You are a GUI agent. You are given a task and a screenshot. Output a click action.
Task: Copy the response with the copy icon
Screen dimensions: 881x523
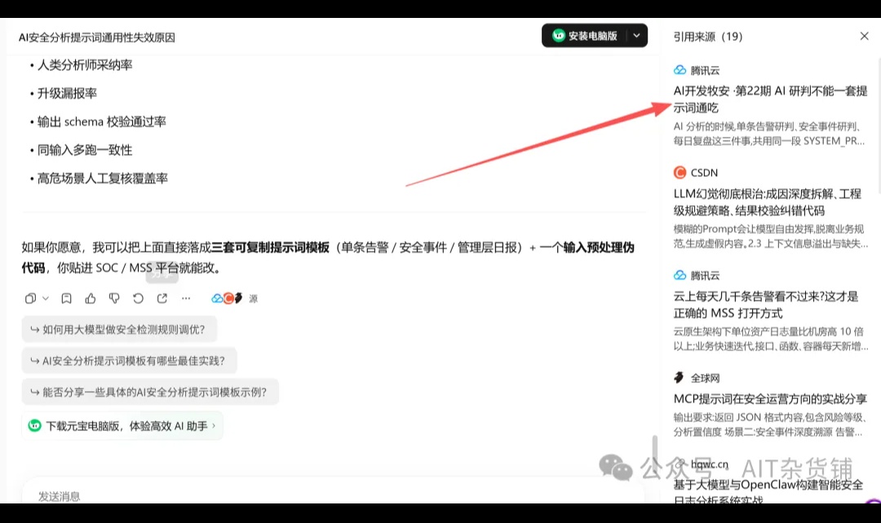30,298
